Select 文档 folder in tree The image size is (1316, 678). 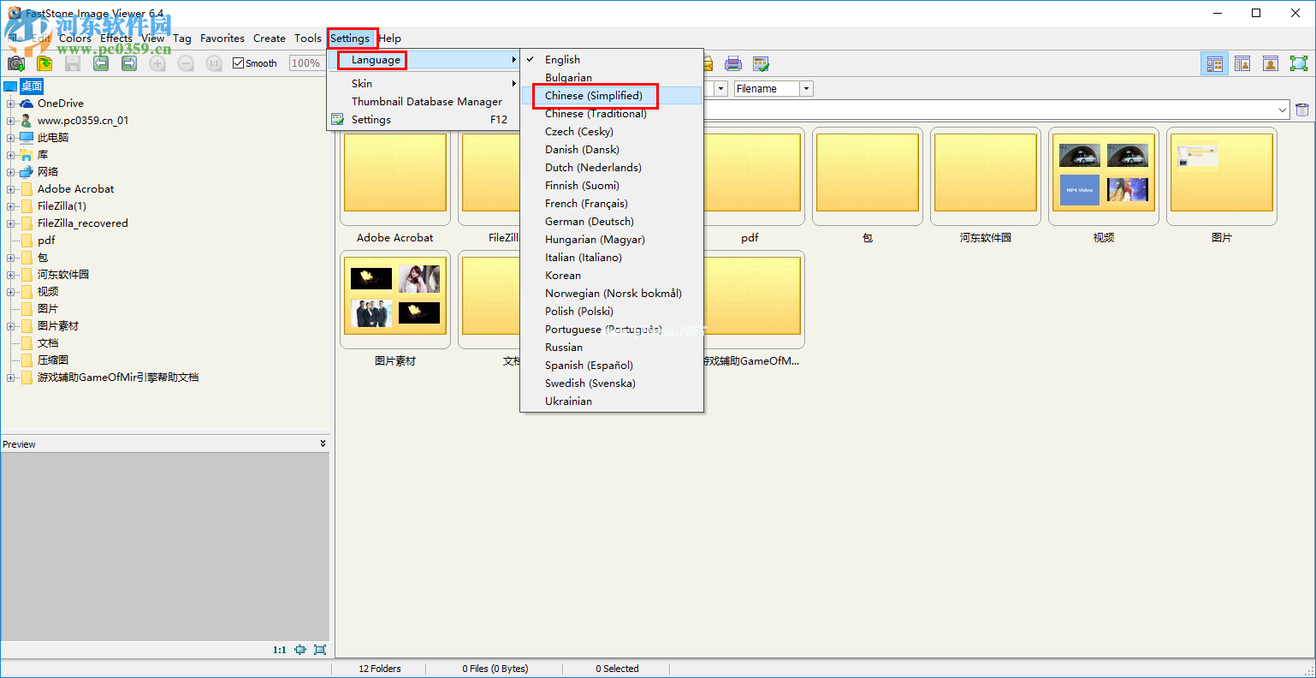[48, 343]
